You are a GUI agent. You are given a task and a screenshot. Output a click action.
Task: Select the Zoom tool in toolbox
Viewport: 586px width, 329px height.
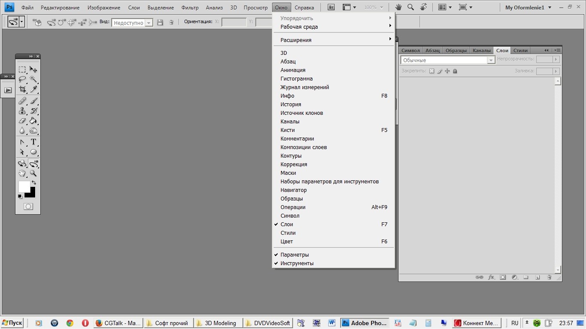point(33,173)
